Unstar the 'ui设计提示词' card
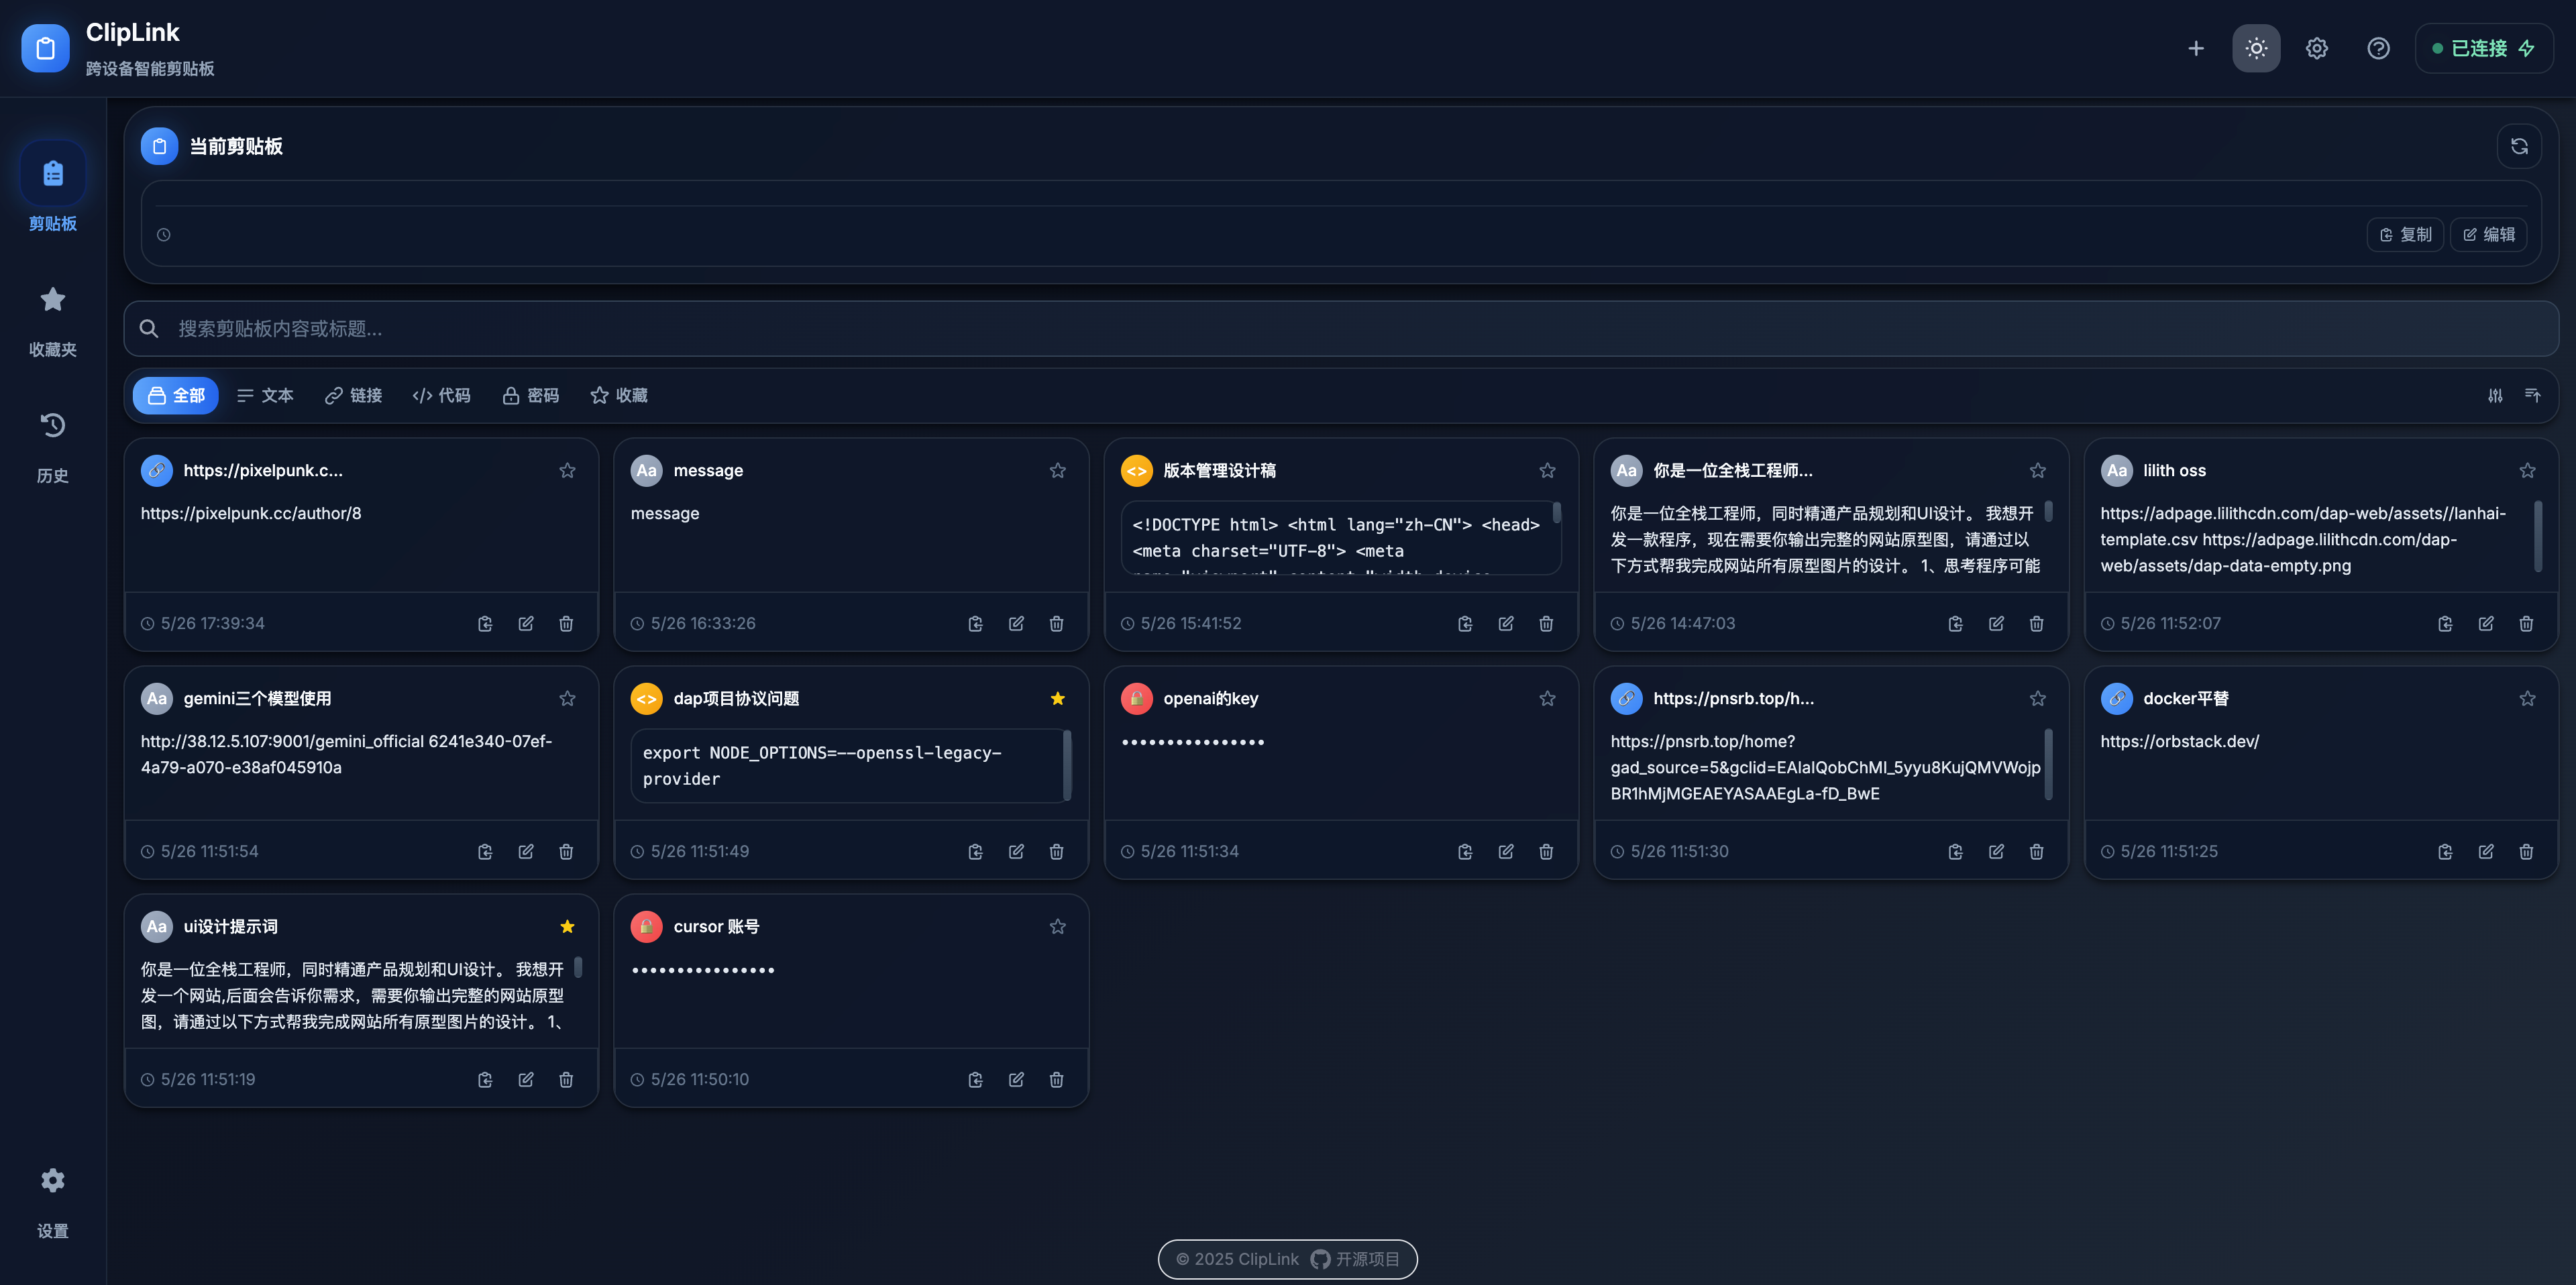2576x1285 pixels. click(567, 926)
